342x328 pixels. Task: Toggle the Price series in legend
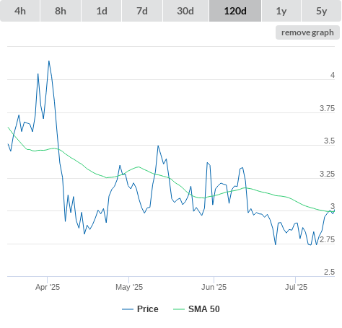coord(148,309)
